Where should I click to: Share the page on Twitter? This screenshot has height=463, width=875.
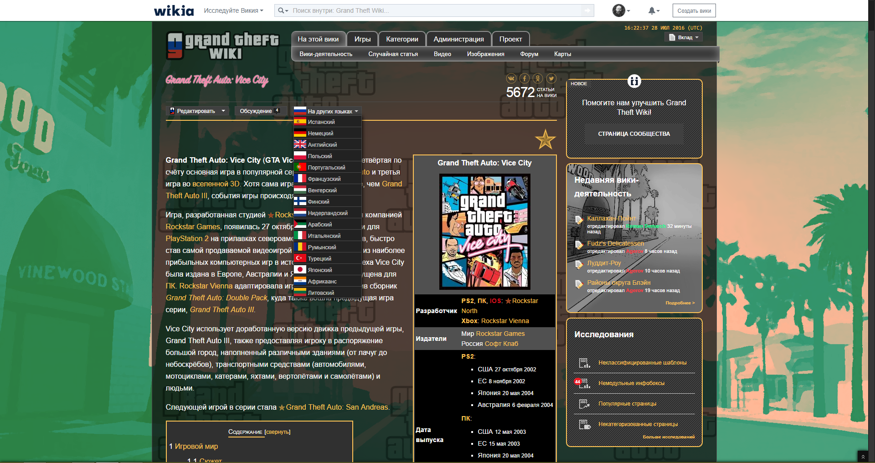[x=551, y=78]
